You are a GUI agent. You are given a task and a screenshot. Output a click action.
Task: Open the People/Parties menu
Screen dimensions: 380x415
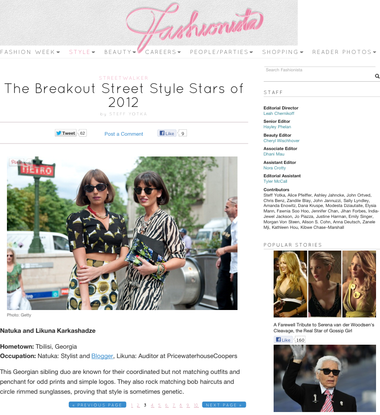tap(222, 52)
